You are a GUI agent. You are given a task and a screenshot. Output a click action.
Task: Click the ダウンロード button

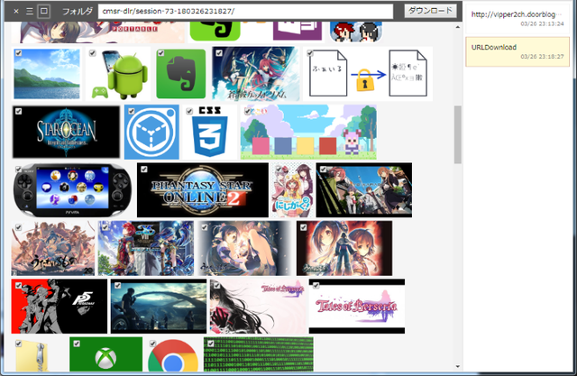pyautogui.click(x=431, y=11)
